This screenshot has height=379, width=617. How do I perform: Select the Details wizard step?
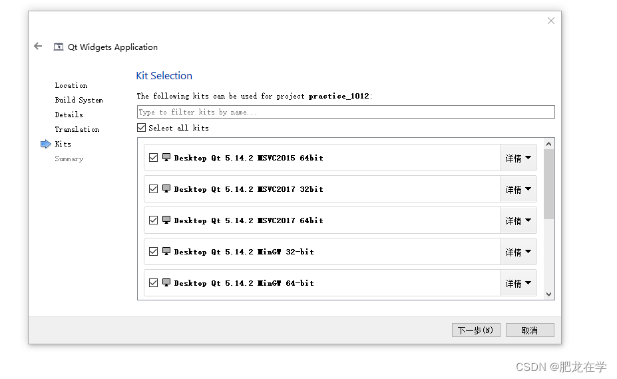click(69, 115)
